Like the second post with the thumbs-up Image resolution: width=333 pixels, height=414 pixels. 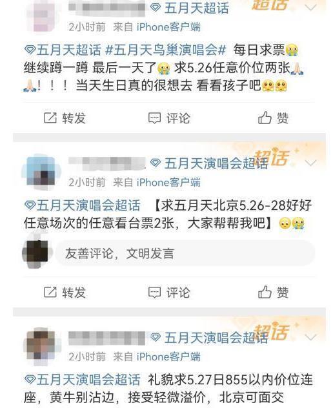[265, 292]
